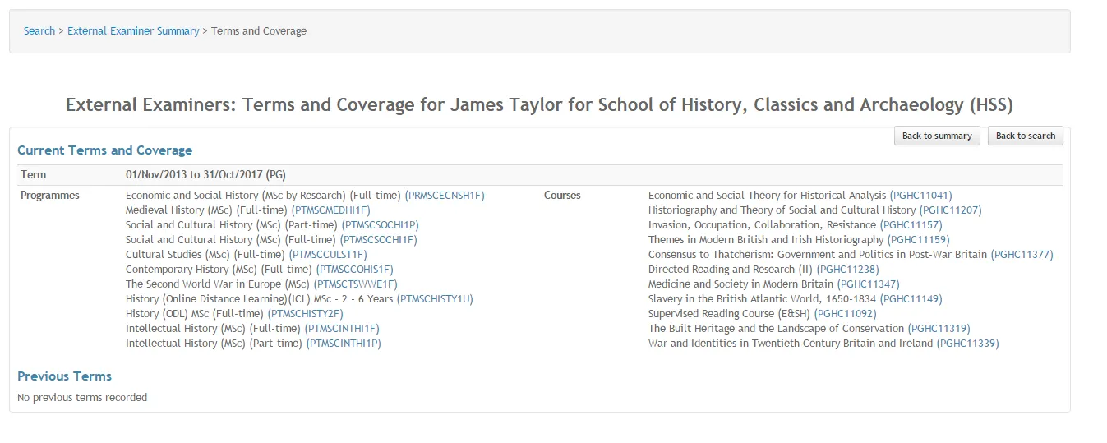Open programme code PTMSCCOHIS1F
The width and height of the screenshot is (1107, 443).
355,270
